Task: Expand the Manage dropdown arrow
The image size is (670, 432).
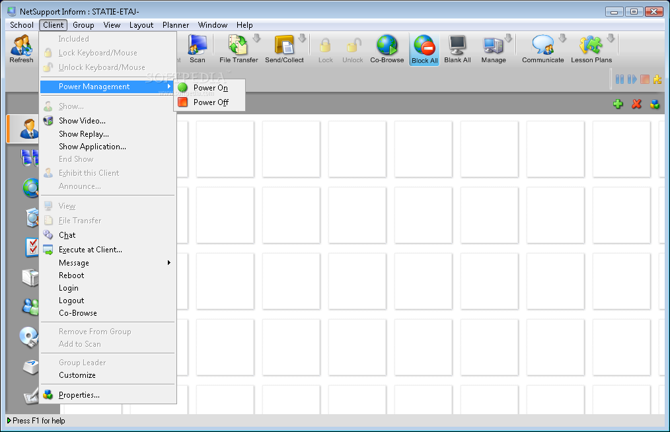Action: [x=508, y=38]
